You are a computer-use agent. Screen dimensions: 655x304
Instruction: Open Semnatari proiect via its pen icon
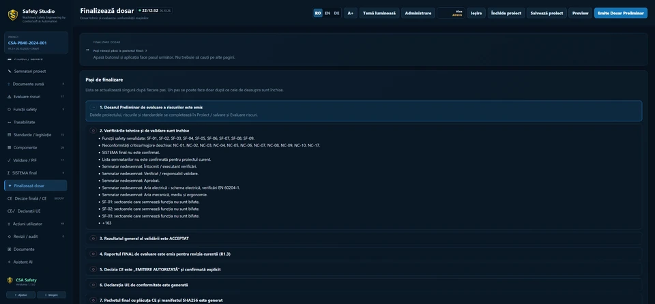[x=10, y=72]
